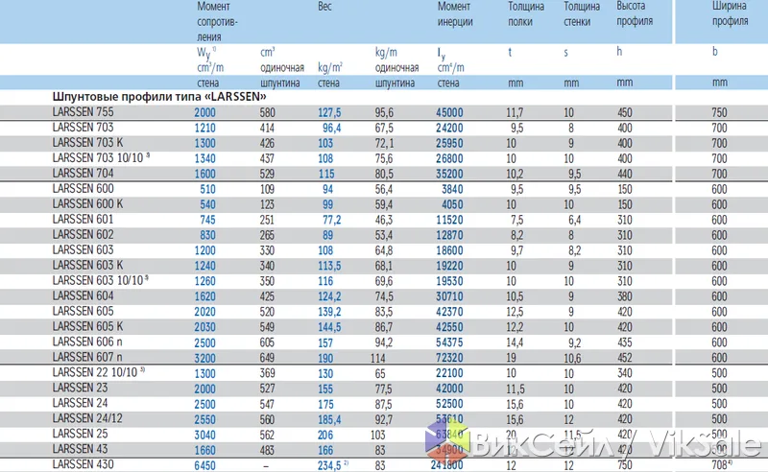This screenshot has width=768, height=472.
Task: Select the row label LARSSEN 25
Action: pyautogui.click(x=80, y=434)
